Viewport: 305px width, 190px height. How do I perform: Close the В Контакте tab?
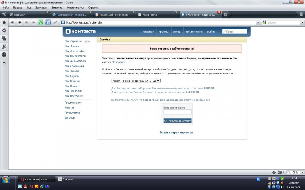click(x=219, y=12)
